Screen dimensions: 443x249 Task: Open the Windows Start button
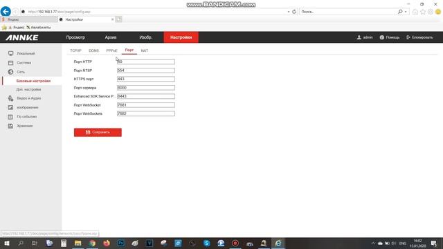coord(6,243)
